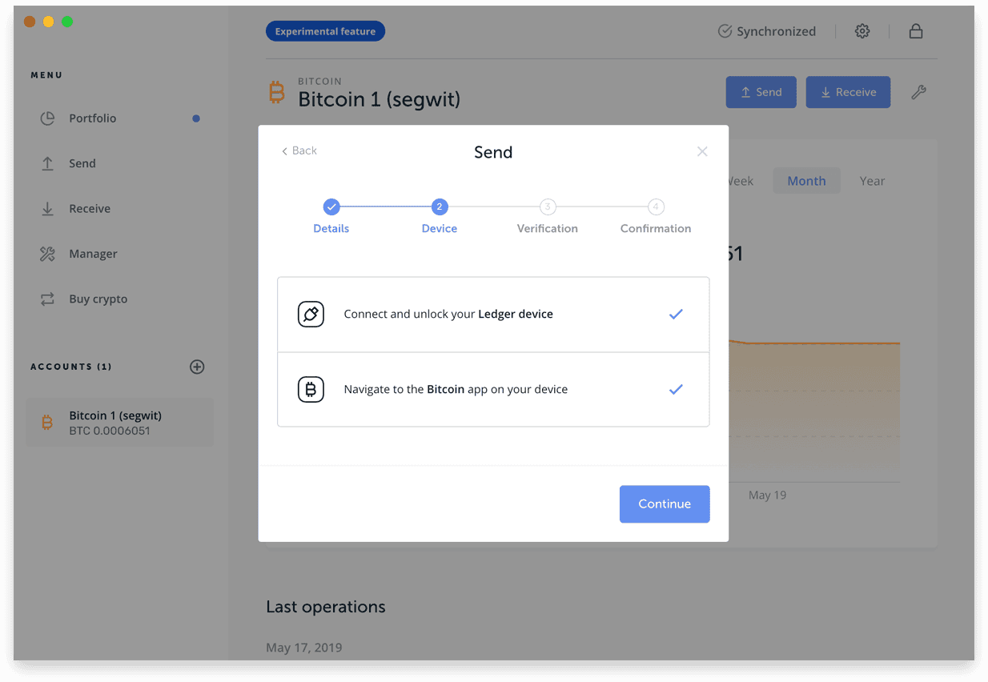Click the Experimental feature badge
This screenshot has width=988, height=682.
pyautogui.click(x=325, y=31)
